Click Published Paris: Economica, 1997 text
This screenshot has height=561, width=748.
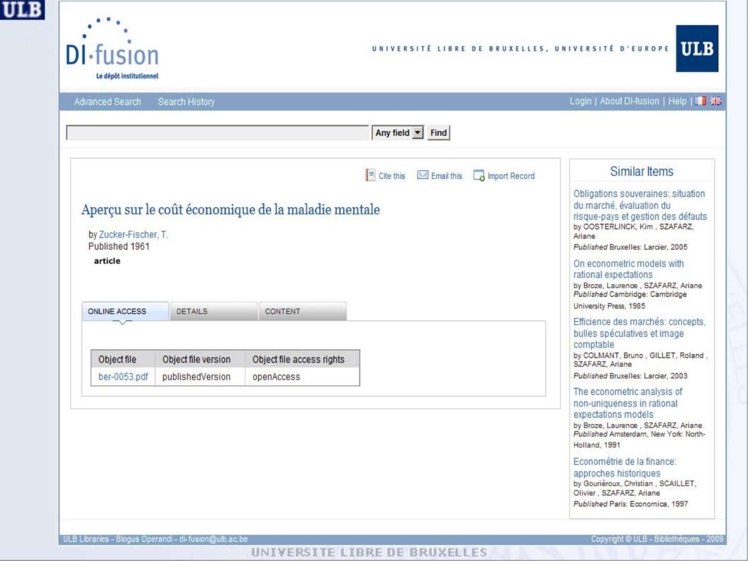tap(631, 504)
